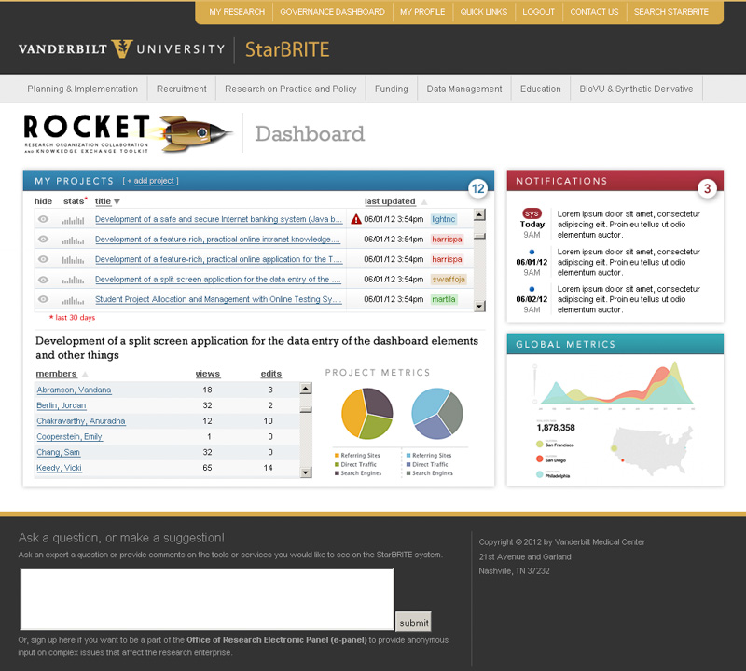Open stats chart for intranet knowledge project

(73, 240)
